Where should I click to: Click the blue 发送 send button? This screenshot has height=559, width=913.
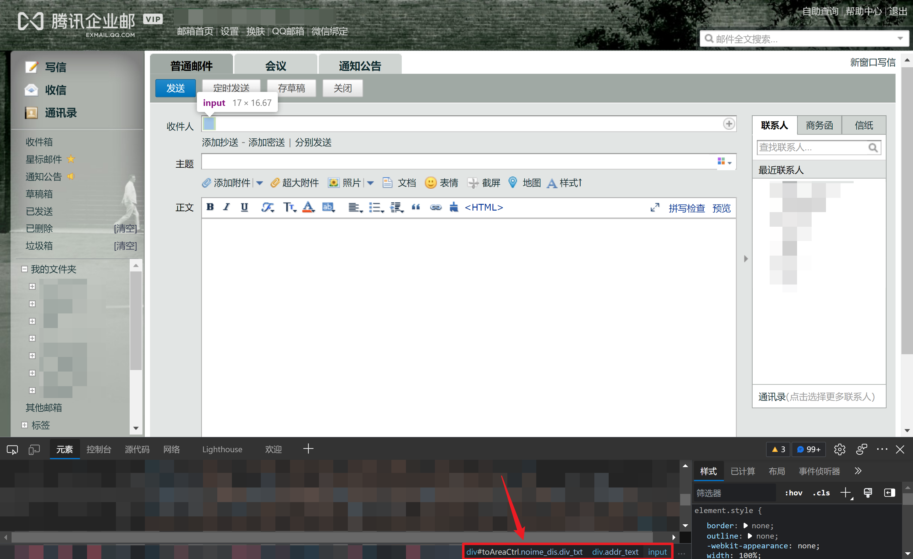(x=175, y=88)
